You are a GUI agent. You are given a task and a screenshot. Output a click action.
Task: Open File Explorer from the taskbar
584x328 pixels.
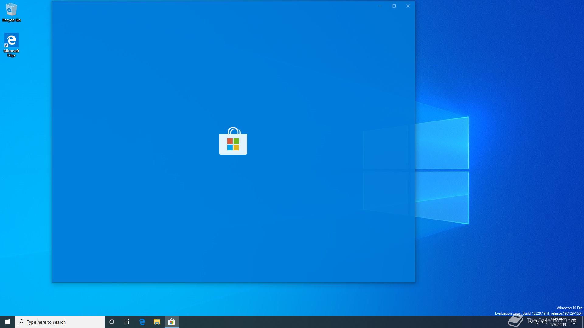coord(157,322)
